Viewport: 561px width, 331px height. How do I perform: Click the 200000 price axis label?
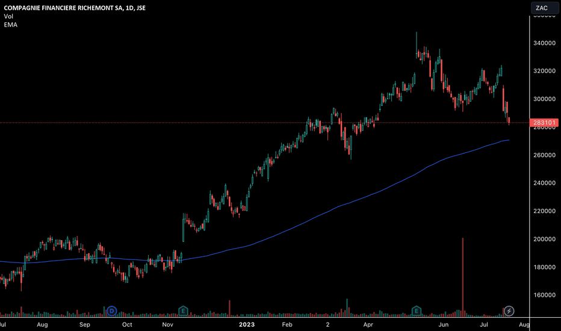click(544, 239)
